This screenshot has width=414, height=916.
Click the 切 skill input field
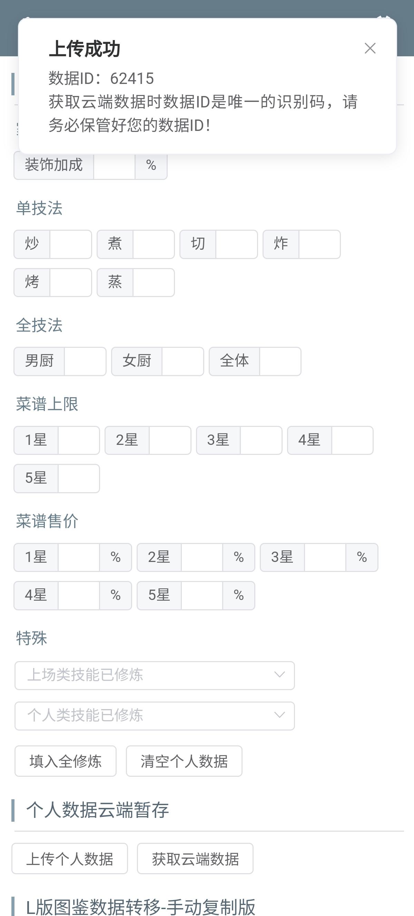coord(236,244)
